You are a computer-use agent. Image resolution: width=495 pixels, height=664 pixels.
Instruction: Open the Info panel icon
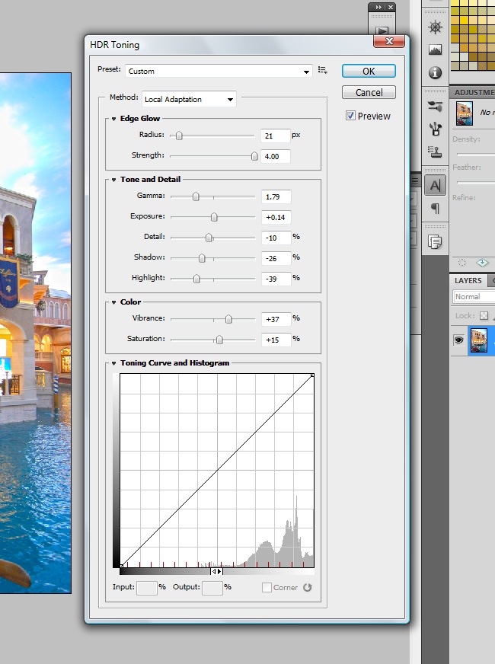436,73
